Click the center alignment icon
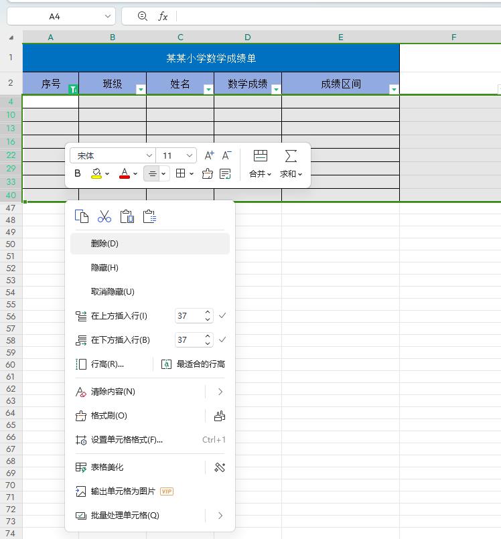This screenshot has width=501, height=539. 152,173
